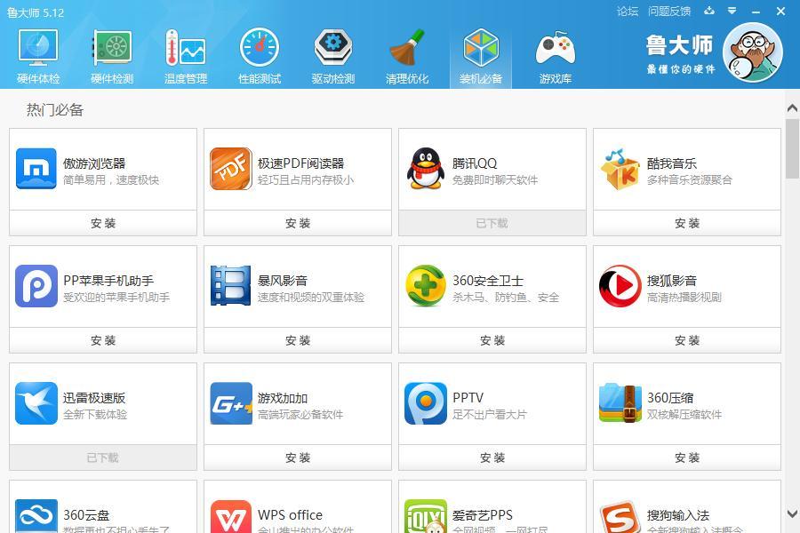This screenshot has height=533, width=800.
Task: Open the 游戏库 game library tab
Action: tap(555, 57)
